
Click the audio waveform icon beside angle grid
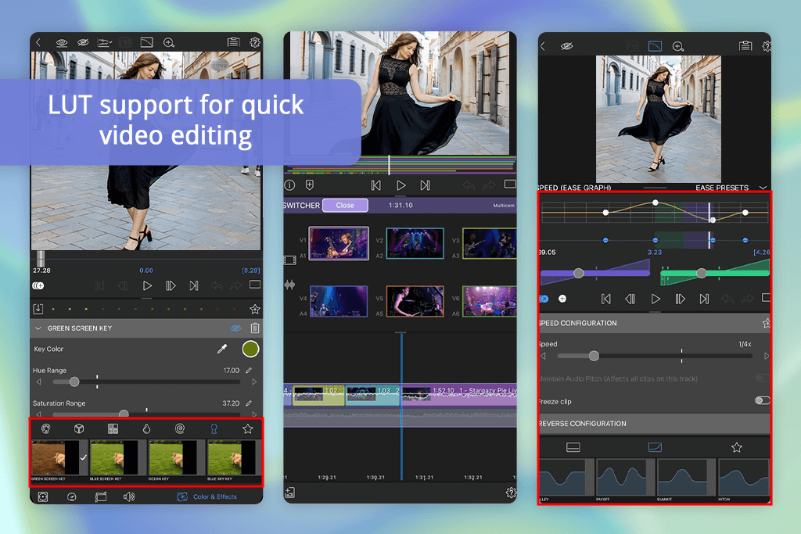point(289,285)
